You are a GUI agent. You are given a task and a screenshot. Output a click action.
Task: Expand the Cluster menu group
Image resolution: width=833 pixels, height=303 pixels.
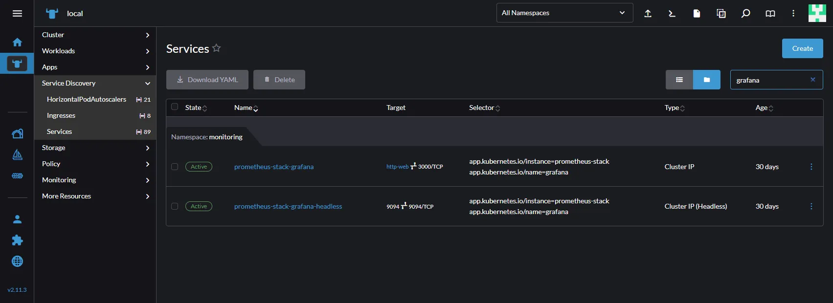click(x=95, y=35)
